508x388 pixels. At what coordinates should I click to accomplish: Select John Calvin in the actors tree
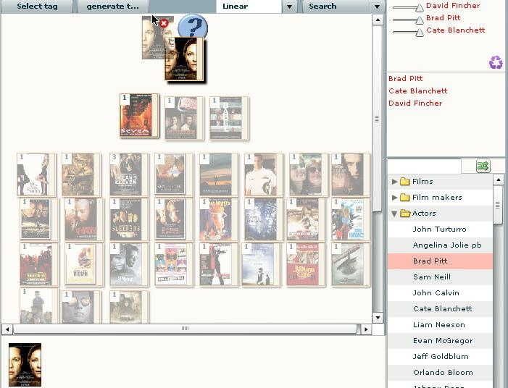pyautogui.click(x=441, y=293)
